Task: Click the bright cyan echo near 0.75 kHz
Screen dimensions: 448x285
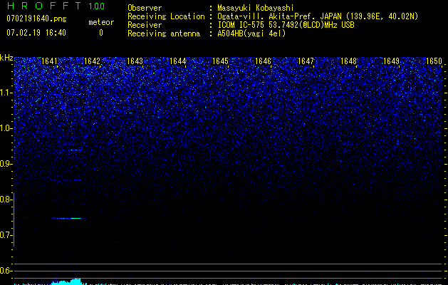Action: point(66,218)
